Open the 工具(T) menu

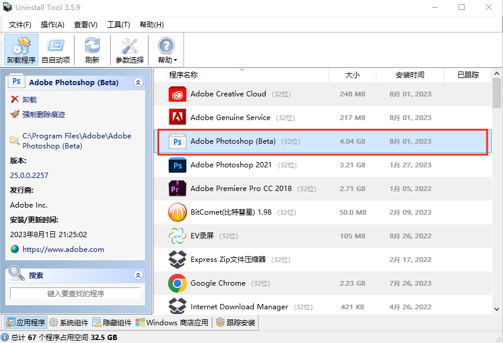point(117,24)
